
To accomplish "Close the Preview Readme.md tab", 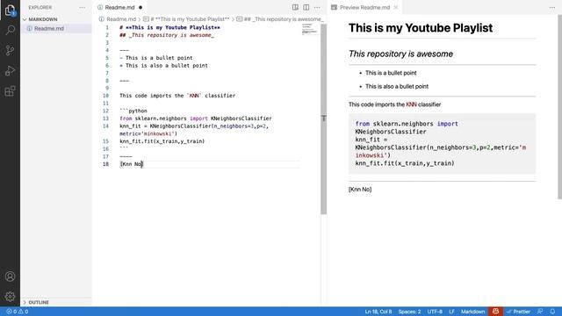I will (396, 8).
